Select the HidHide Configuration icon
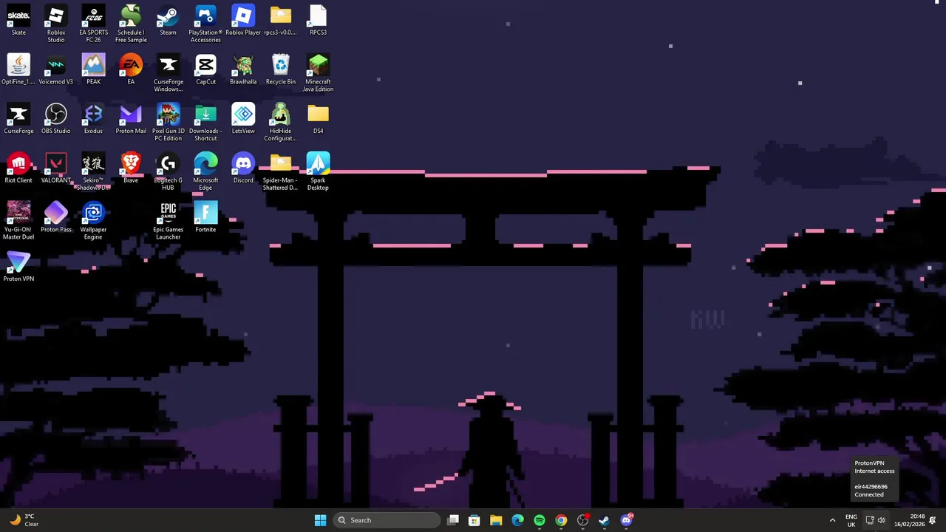Viewport: 946px width, 532px height. [281, 122]
